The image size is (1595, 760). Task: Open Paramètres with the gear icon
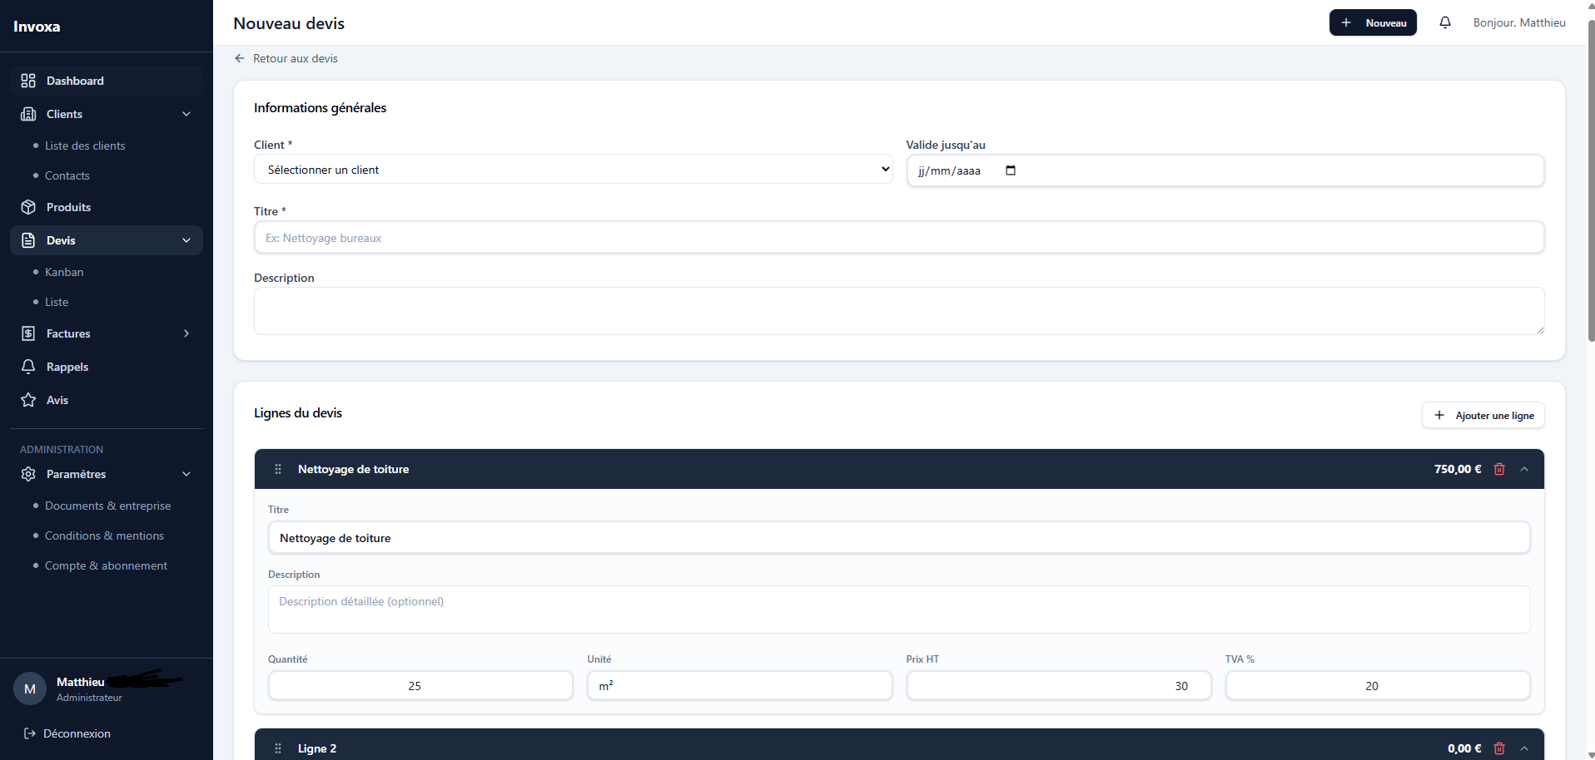(28, 474)
